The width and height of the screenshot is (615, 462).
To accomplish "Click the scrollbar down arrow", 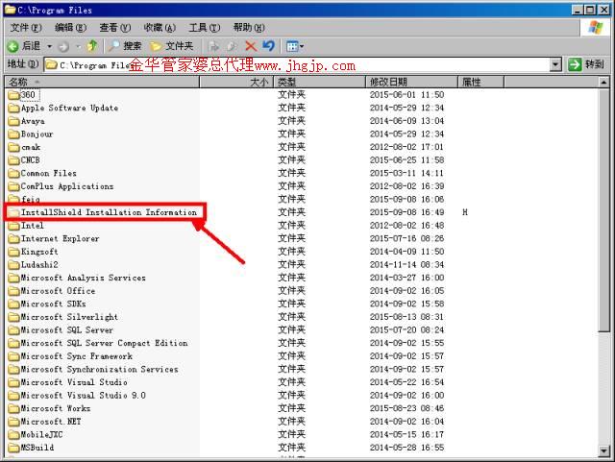I will pos(604,451).
